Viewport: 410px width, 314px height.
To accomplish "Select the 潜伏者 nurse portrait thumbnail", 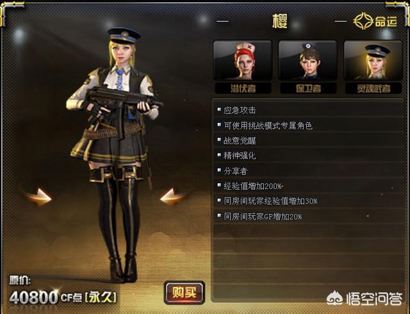I will click(242, 61).
